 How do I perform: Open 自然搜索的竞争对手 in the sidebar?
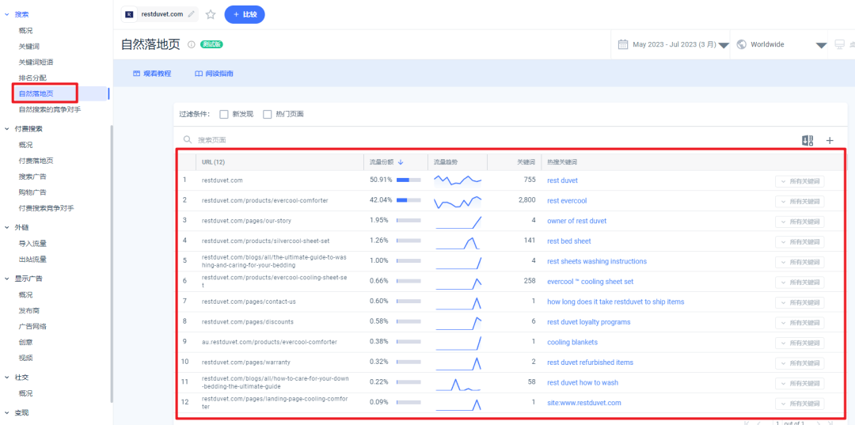50,109
